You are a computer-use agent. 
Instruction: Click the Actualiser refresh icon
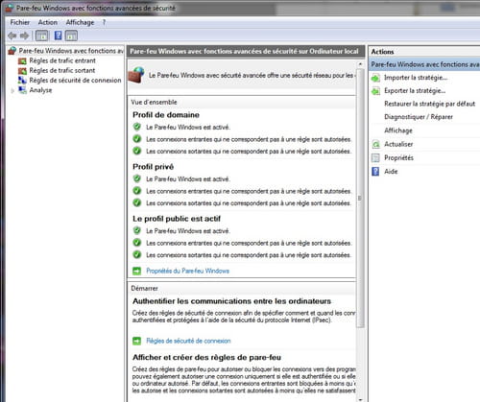375,144
